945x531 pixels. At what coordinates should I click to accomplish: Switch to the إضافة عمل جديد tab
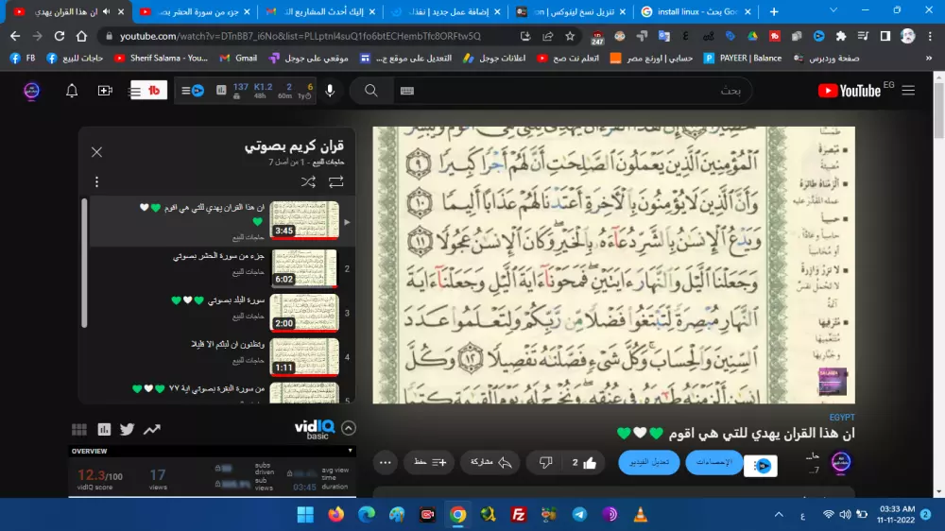coord(445,11)
